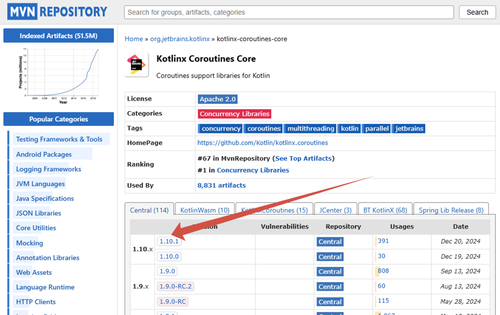This screenshot has height=315, width=500.
Task: Switch to the KotlinWasm (10) tab
Action: click(205, 210)
